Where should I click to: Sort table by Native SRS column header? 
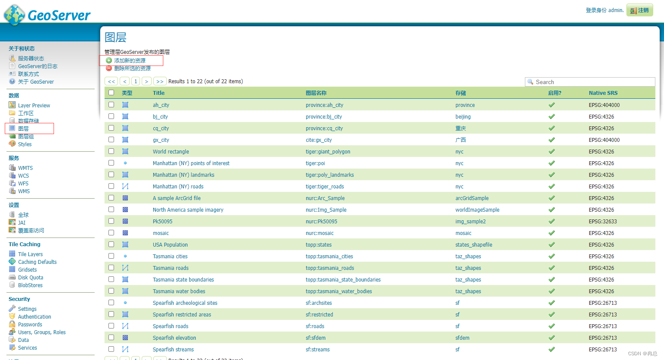(603, 93)
